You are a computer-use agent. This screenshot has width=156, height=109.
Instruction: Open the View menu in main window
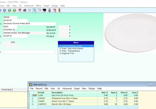(14, 6)
